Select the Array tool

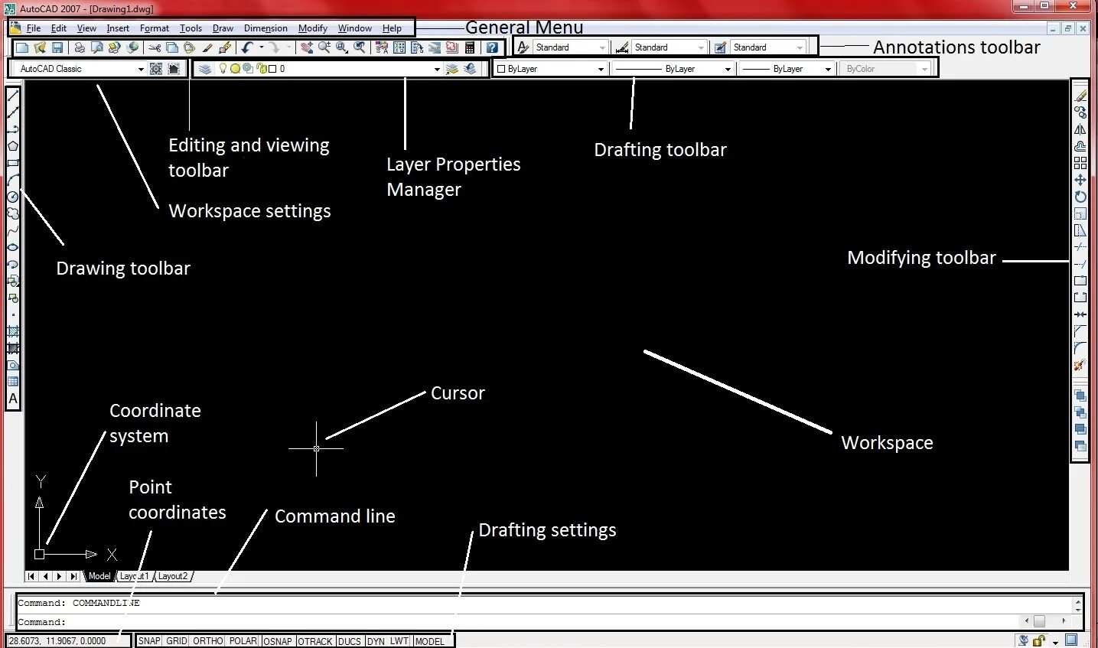1080,163
